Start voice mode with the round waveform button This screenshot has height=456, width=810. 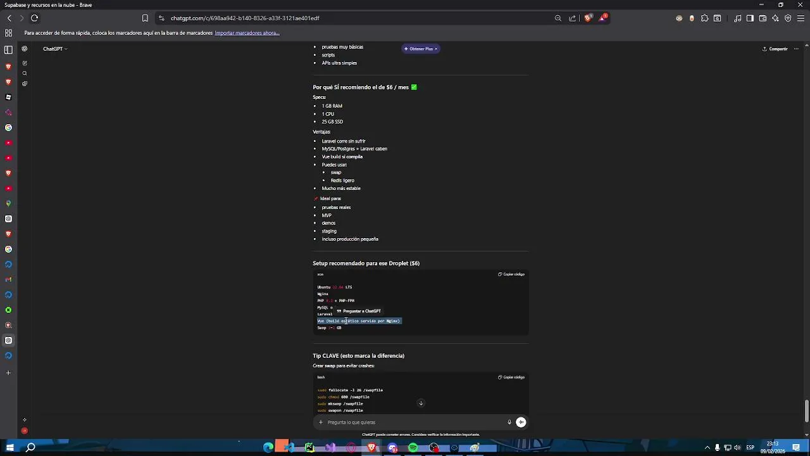pyautogui.click(x=521, y=422)
